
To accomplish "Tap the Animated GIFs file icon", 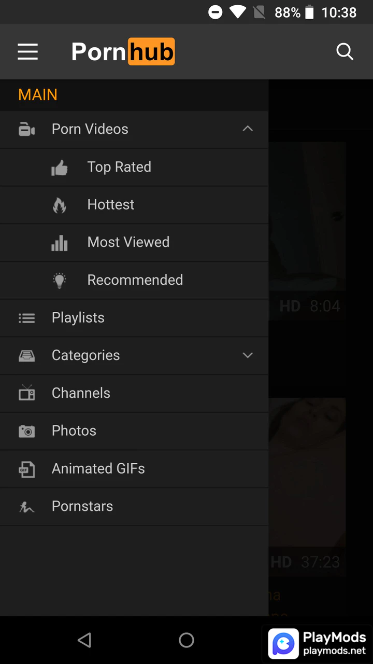I will tap(26, 469).
